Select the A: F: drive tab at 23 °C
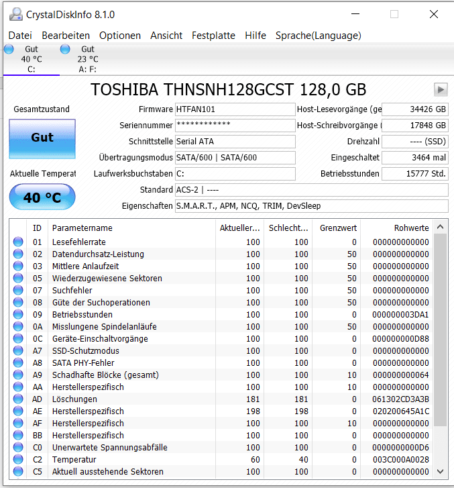The height and width of the screenshot is (488, 454). click(88, 59)
